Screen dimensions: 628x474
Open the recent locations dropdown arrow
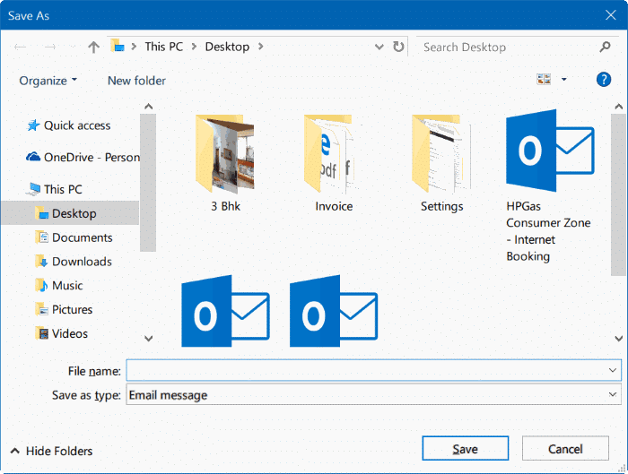[73, 47]
